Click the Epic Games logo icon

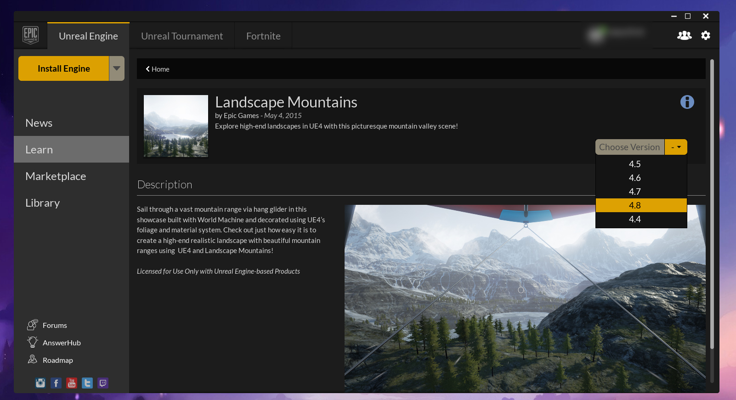(30, 35)
